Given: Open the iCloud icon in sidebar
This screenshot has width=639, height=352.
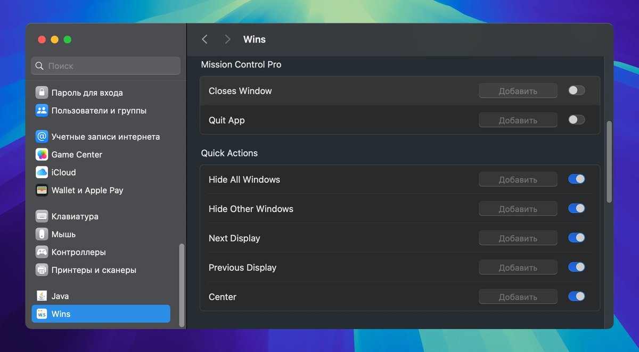Looking at the screenshot, I should tap(42, 172).
